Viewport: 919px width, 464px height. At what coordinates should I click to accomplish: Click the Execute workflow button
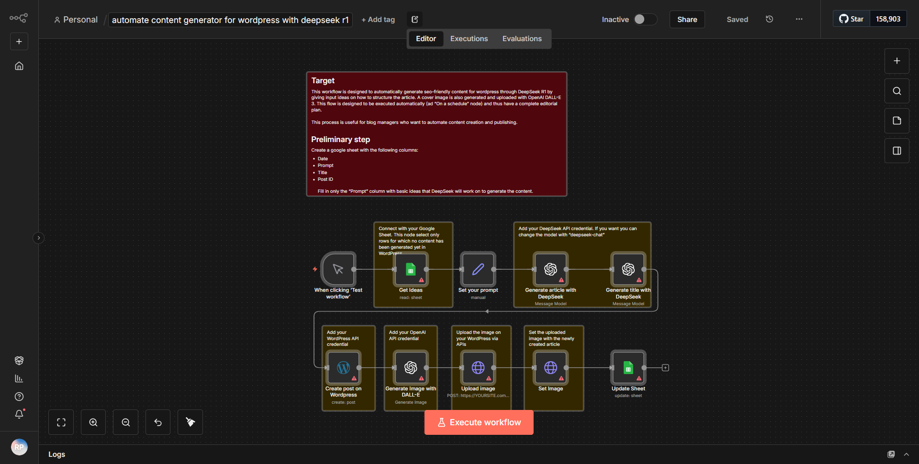point(479,422)
